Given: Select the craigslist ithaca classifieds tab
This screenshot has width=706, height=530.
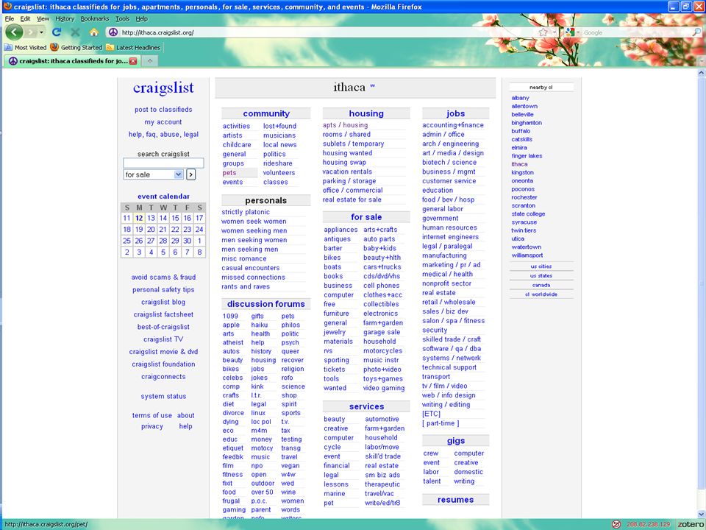Looking at the screenshot, I should pos(71,61).
